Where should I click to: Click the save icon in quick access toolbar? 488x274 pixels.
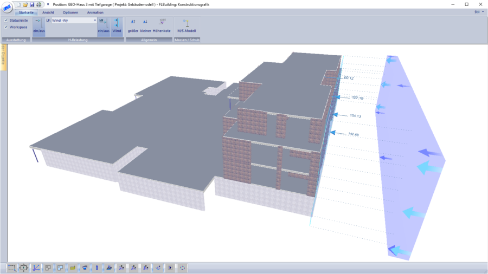32,4
